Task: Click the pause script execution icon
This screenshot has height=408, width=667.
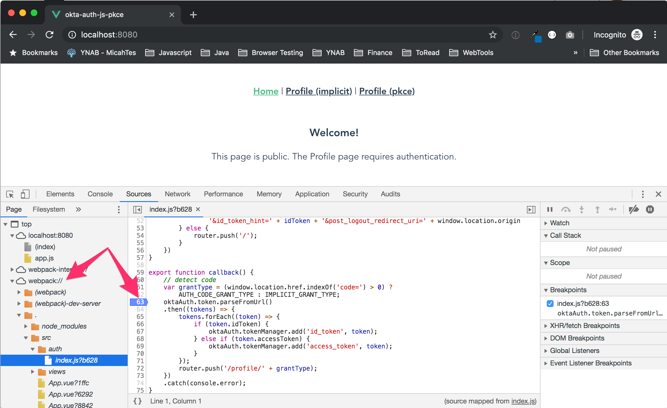Action: pos(550,209)
